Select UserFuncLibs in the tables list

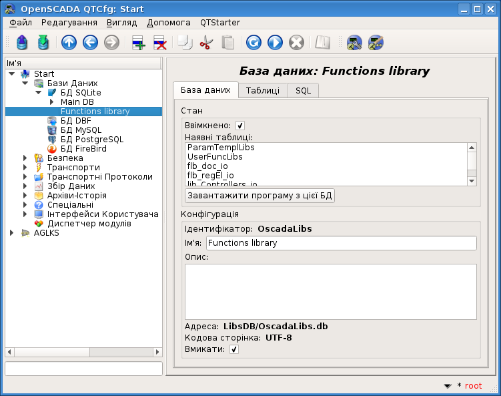(215, 157)
